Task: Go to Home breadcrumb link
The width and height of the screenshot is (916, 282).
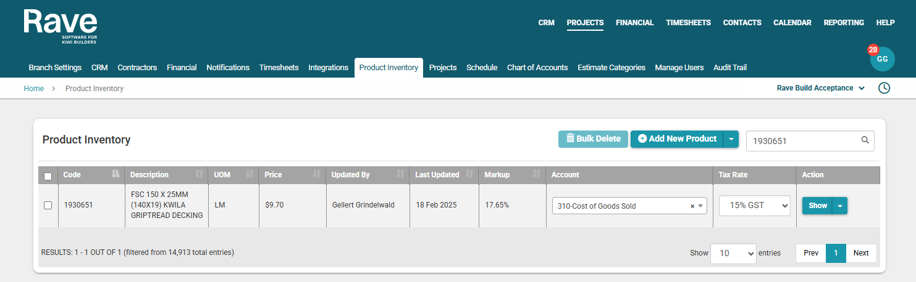Action: coord(34,89)
